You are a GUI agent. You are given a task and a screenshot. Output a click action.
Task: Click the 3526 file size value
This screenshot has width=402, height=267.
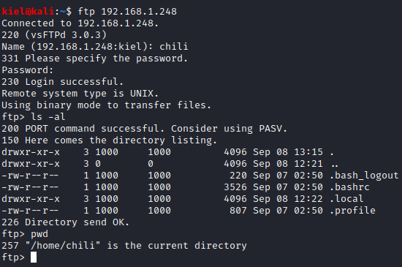coord(235,187)
